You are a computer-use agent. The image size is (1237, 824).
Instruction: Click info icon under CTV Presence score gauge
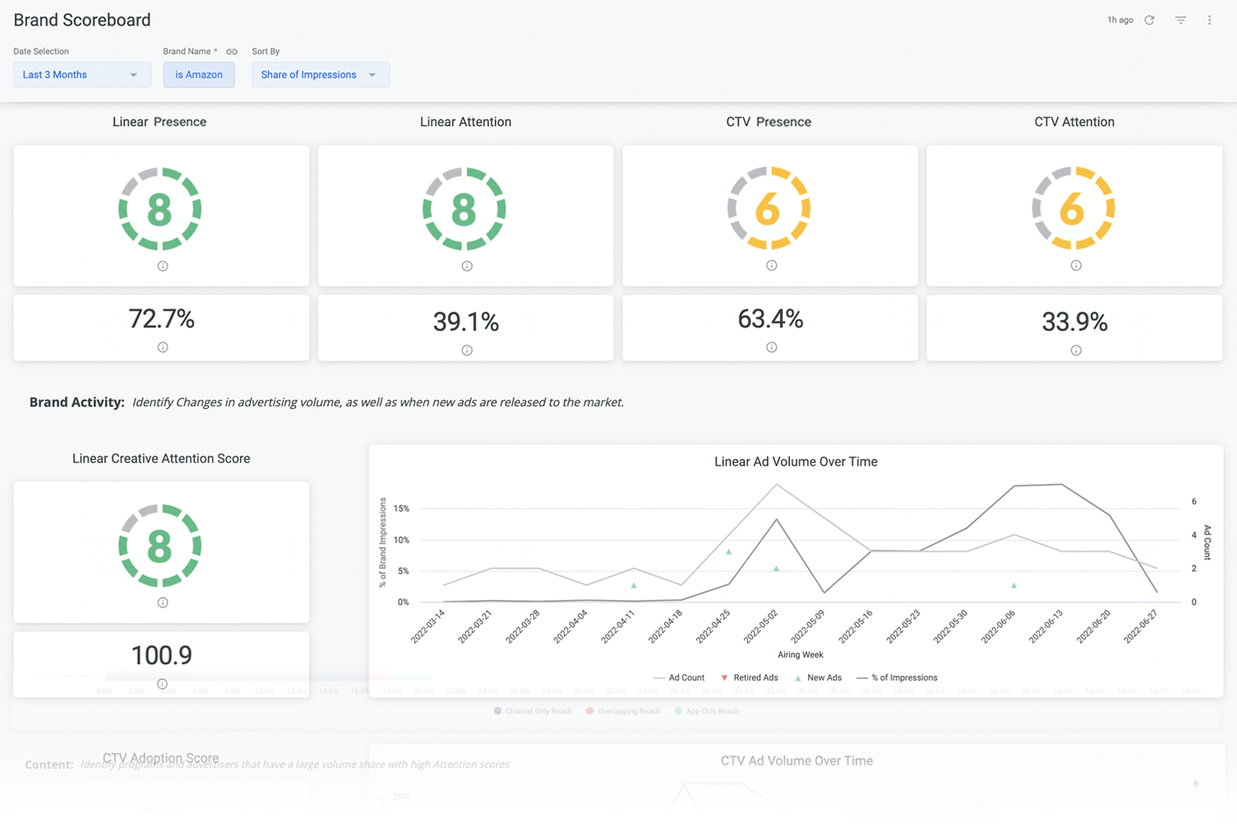pyautogui.click(x=771, y=265)
